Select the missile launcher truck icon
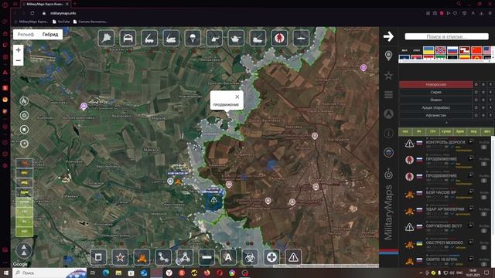The image size is (495, 278). coord(149,38)
